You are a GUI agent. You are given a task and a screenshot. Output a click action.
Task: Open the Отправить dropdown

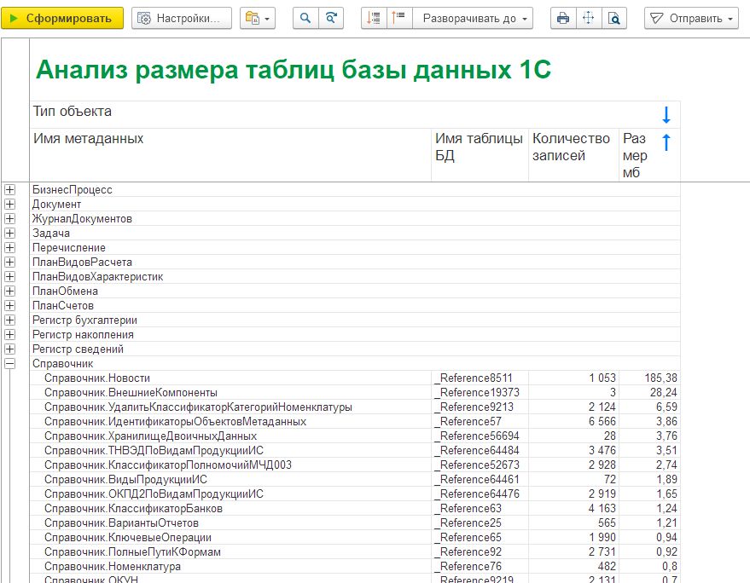tap(692, 18)
